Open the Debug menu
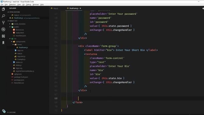This screenshot has width=204, height=115. [28, 4]
